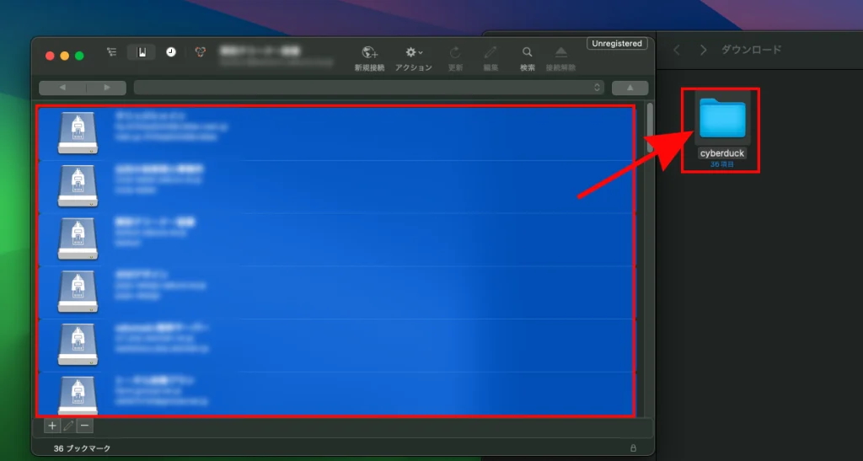Click the navigate forward arrow in Cyberduck

pyautogui.click(x=105, y=88)
